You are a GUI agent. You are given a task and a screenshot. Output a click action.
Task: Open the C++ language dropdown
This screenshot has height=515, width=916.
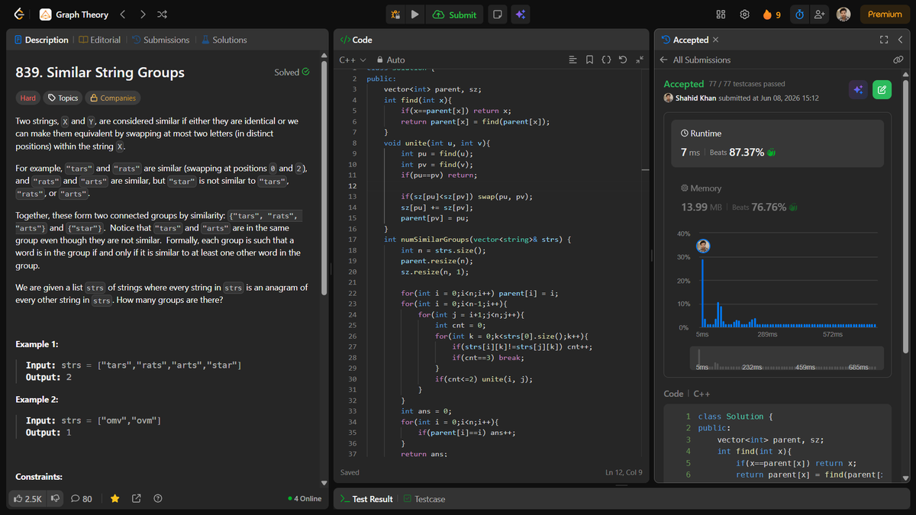point(353,60)
